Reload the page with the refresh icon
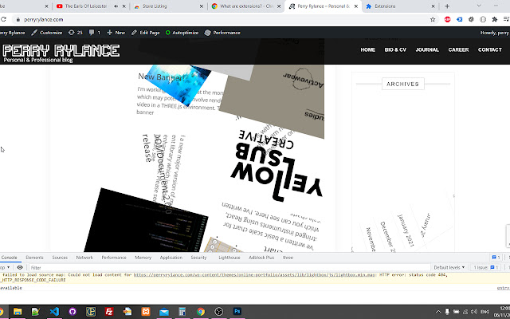Viewport: 510px width, 319px height. pos(3,19)
